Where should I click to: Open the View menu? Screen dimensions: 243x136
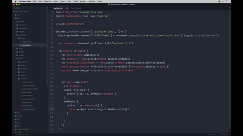62,2
